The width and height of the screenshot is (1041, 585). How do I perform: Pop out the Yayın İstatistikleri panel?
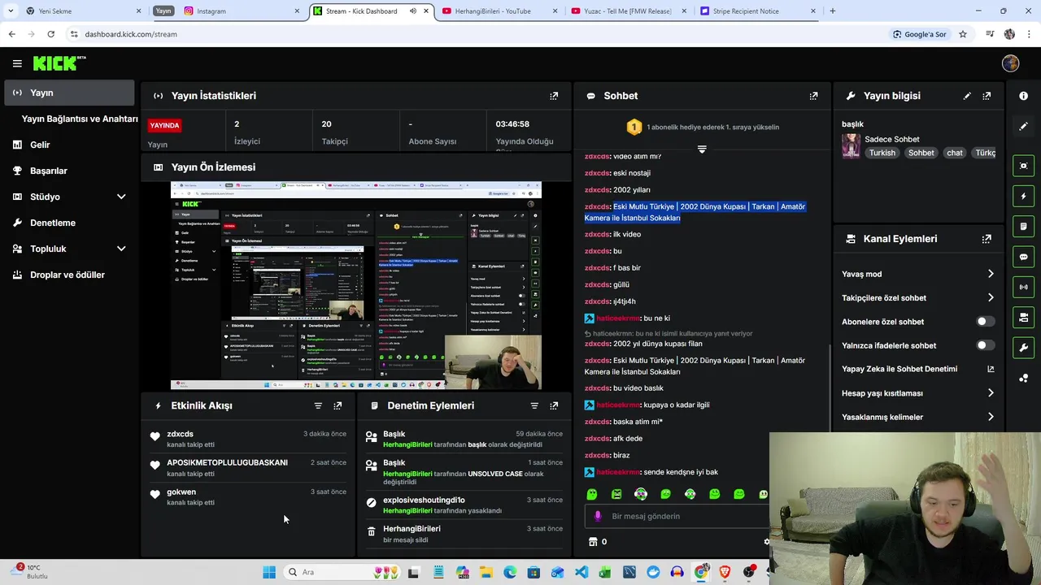pos(554,96)
